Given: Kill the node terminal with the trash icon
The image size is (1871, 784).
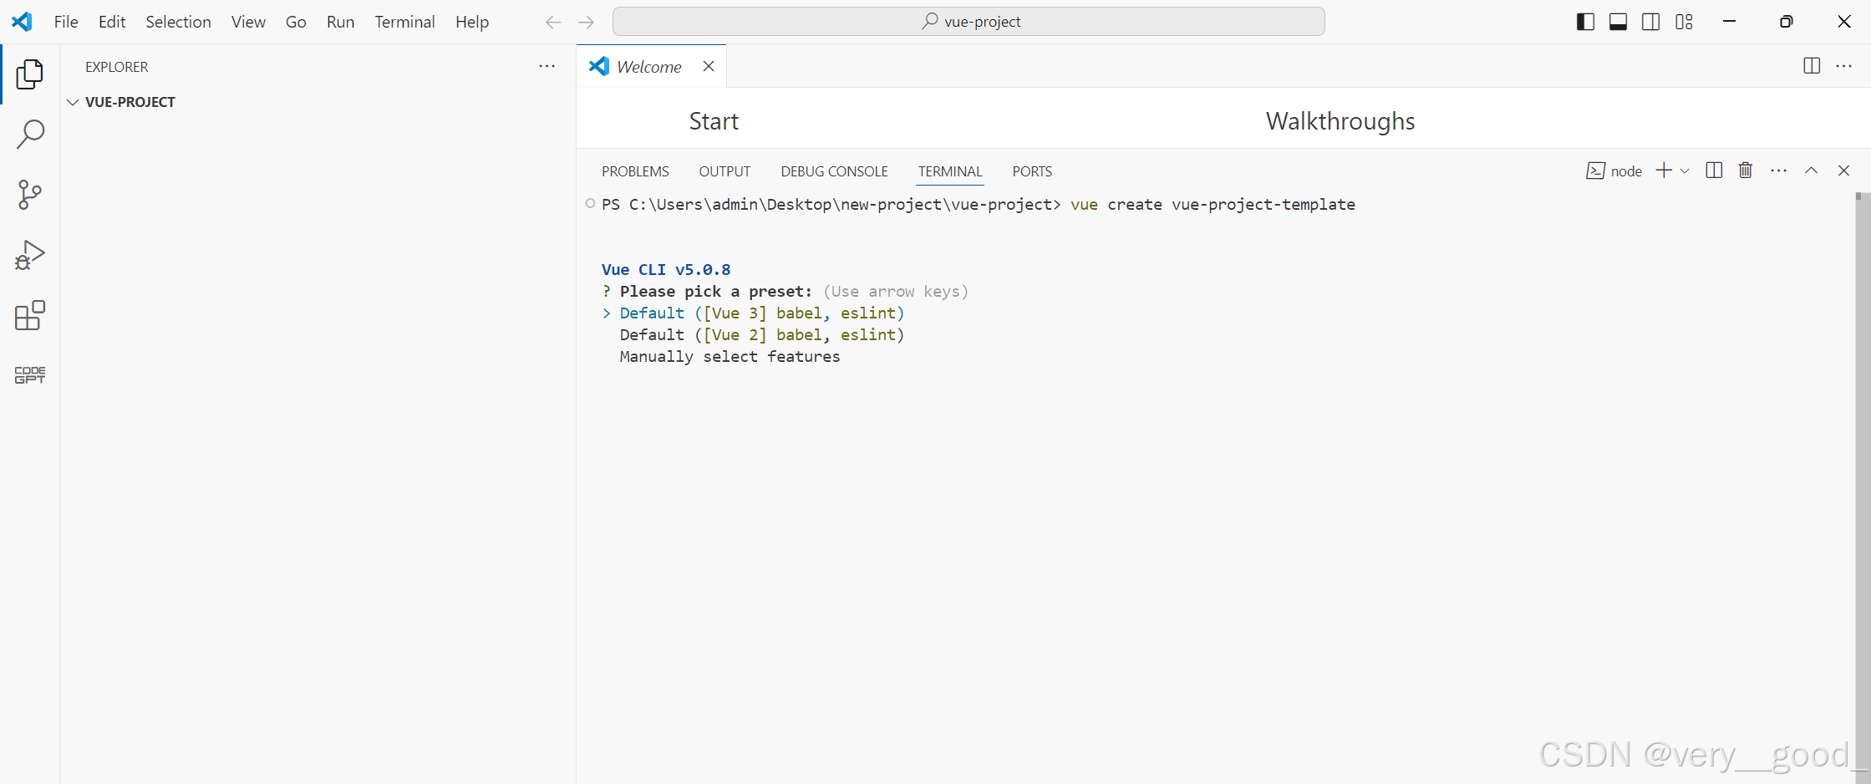Looking at the screenshot, I should 1746,170.
